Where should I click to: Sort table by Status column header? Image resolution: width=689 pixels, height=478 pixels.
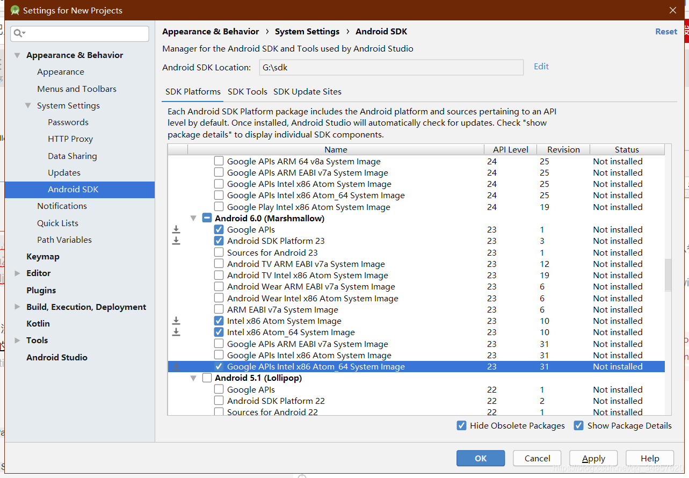coord(627,149)
